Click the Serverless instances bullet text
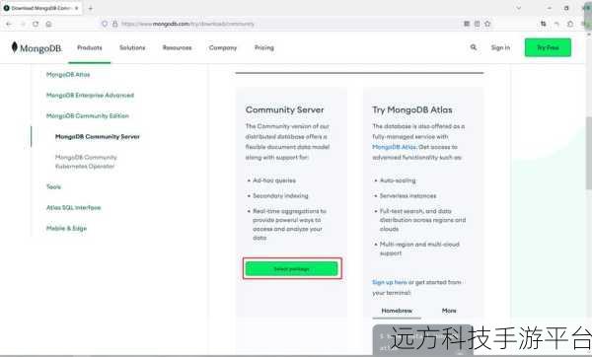 [407, 196]
